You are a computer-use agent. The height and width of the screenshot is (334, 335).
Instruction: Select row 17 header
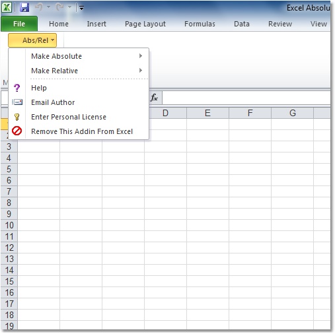tap(9, 304)
